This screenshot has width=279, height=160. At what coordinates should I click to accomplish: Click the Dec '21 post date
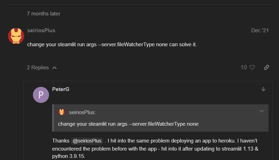point(260,30)
